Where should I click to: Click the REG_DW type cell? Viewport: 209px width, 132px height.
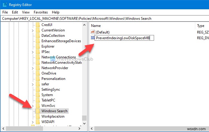[x=203, y=38]
